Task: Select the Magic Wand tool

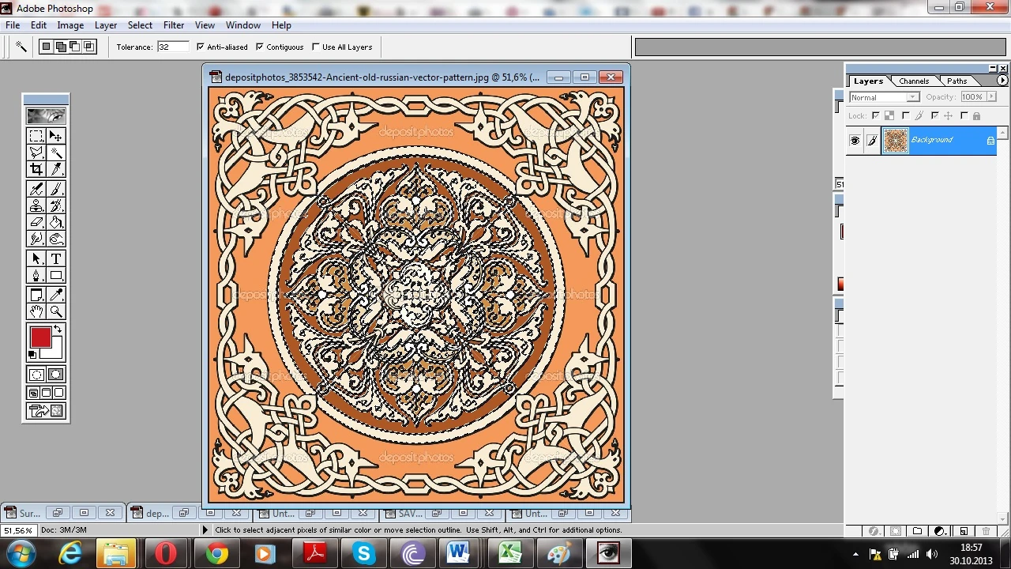Action: tap(56, 153)
